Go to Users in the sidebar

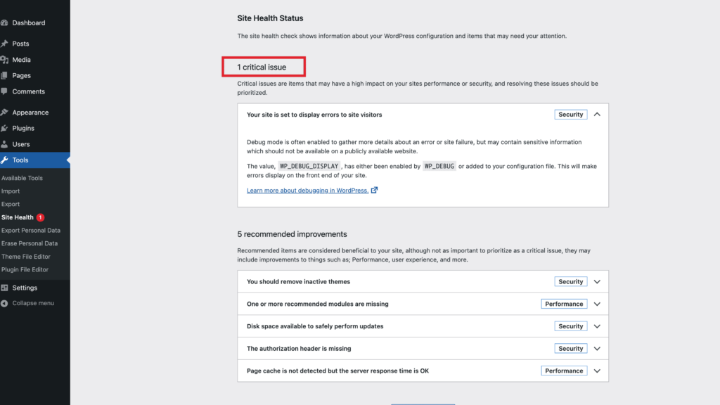[x=21, y=144]
